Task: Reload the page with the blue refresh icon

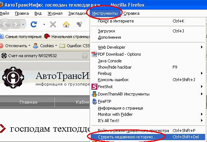Action: point(34,24)
